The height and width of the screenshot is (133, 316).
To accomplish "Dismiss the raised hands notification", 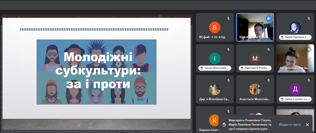I will pyautogui.click(x=307, y=124).
